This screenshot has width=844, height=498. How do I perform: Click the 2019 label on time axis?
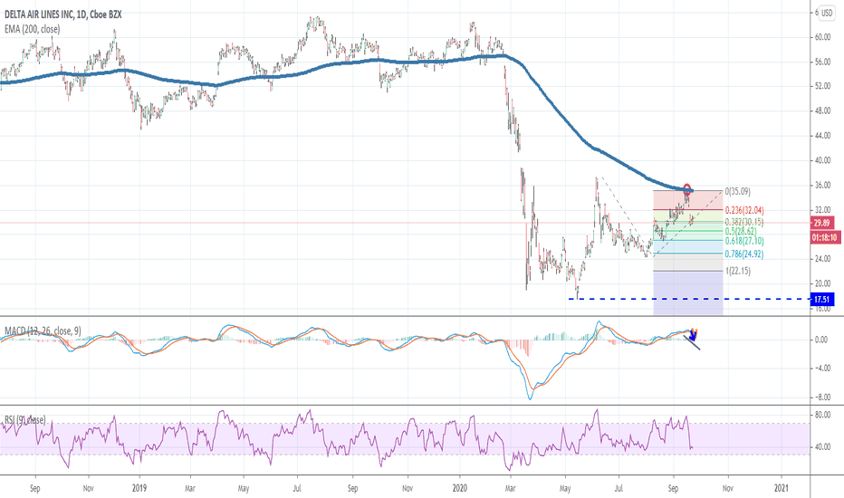click(139, 488)
